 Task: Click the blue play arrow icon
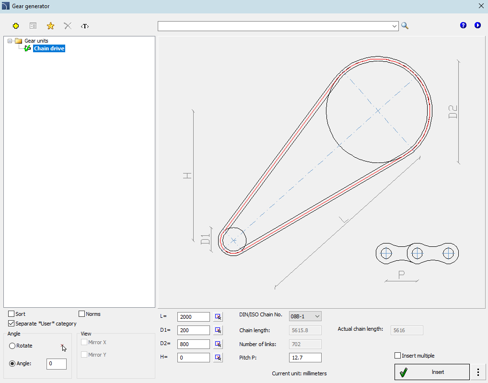pos(477,25)
